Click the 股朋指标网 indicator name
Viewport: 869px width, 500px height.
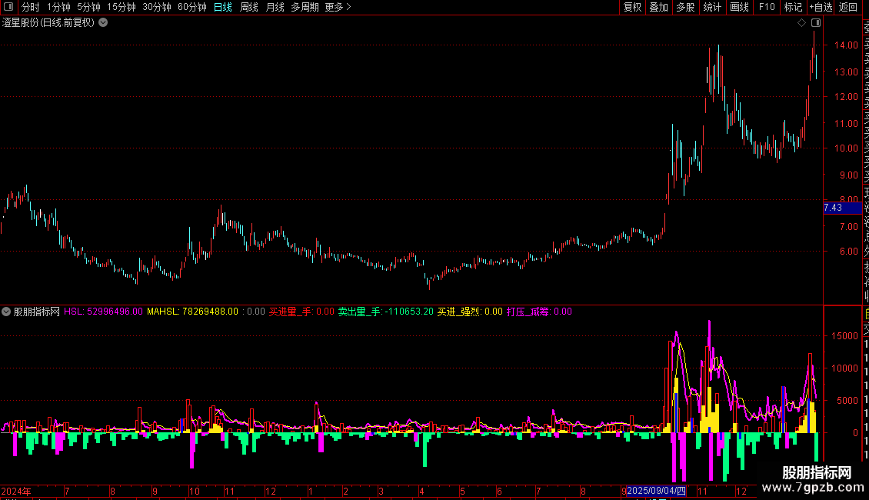(37, 312)
